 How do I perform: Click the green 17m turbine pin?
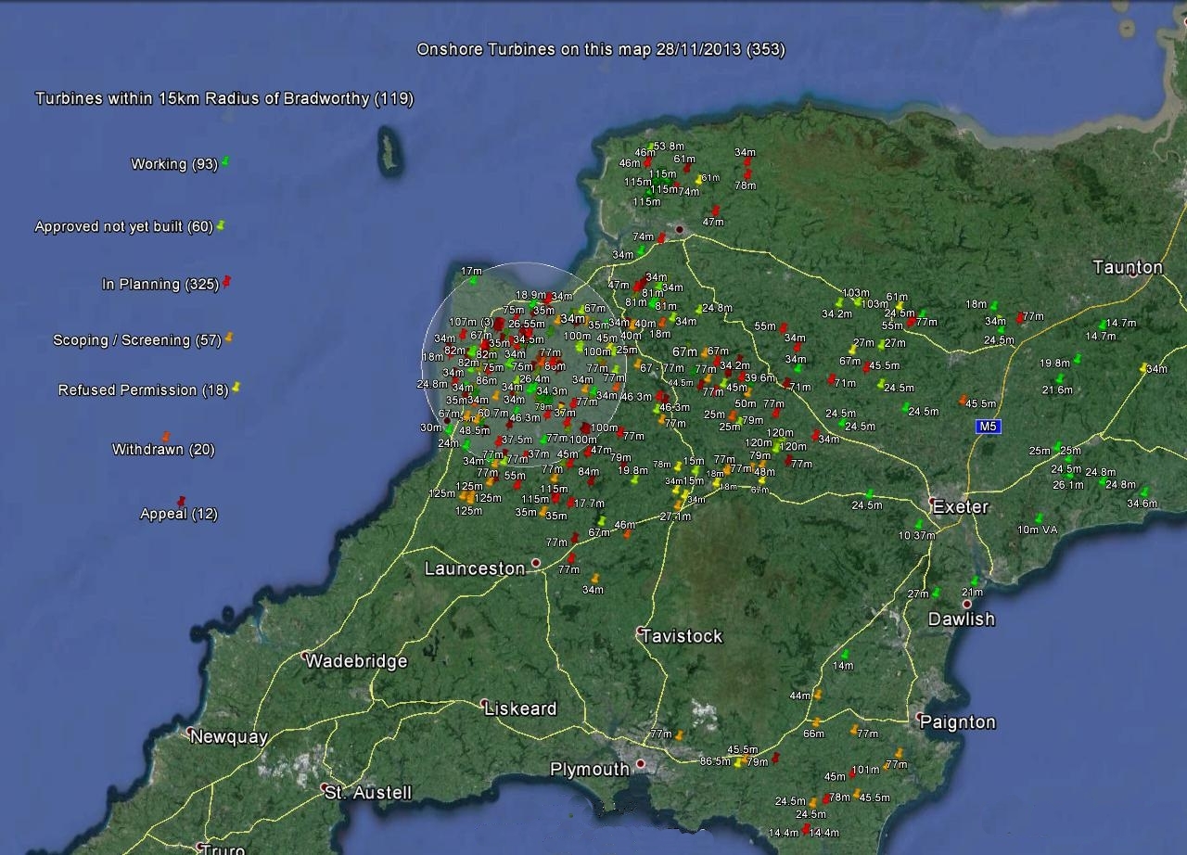coord(474,281)
